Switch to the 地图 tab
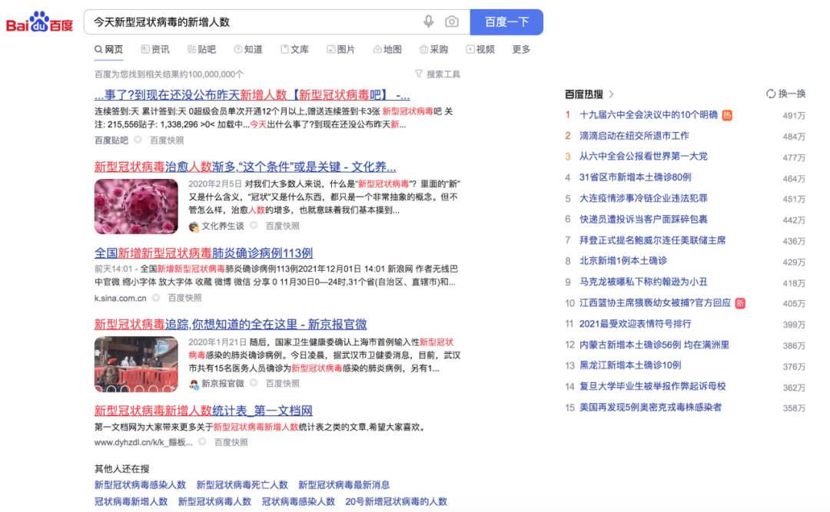Image resolution: width=830 pixels, height=512 pixels. click(387, 50)
